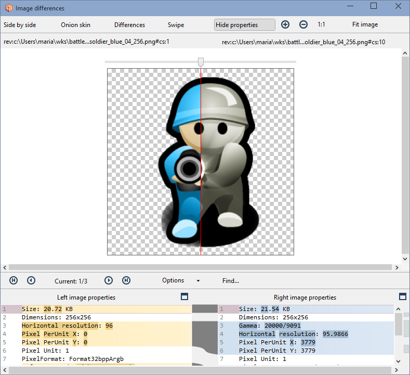The height and width of the screenshot is (375, 410).
Task: Click the blue soldier image half
Action: [154, 161]
